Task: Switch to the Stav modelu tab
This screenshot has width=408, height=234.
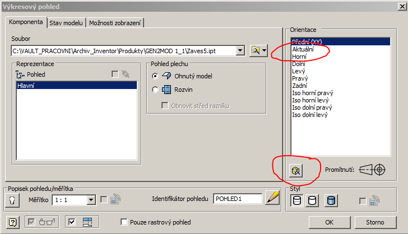Action: click(66, 23)
